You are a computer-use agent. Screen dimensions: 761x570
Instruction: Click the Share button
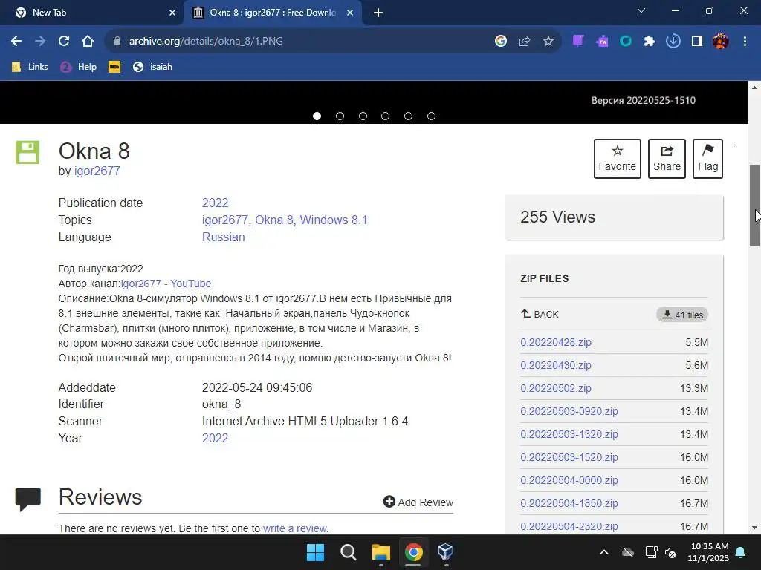tap(667, 159)
